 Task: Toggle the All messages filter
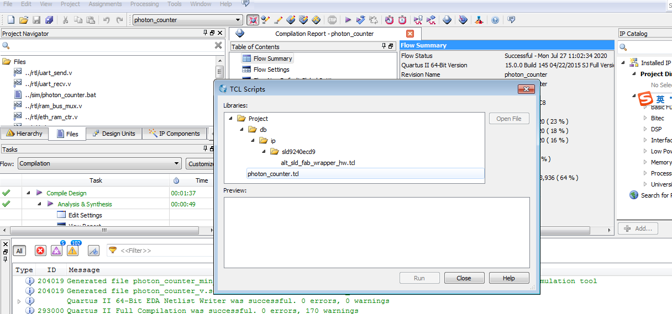click(19, 251)
